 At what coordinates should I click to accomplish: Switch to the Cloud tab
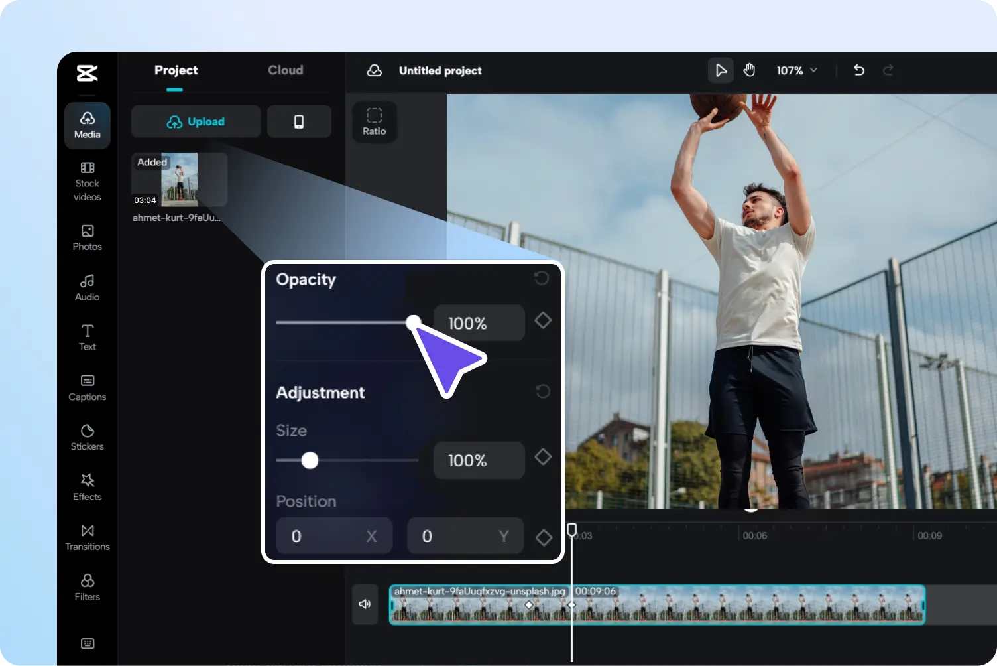pyautogui.click(x=285, y=70)
